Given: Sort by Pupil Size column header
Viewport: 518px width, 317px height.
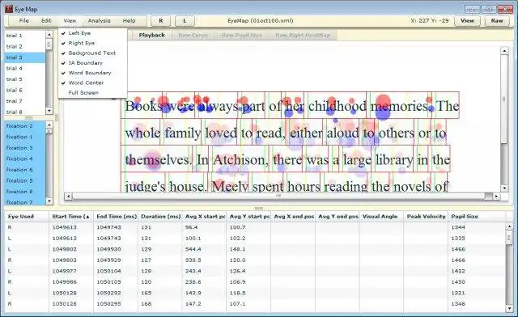Looking at the screenshot, I should tap(477, 217).
